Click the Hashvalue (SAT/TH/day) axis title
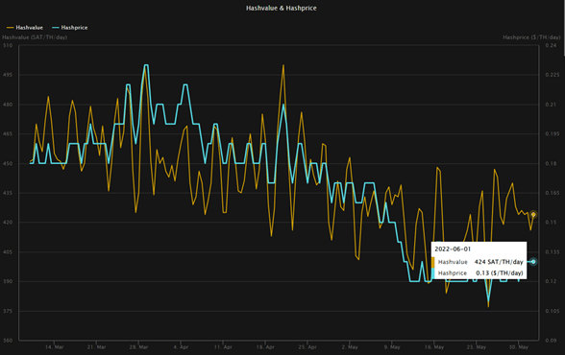The image size is (565, 355). (x=35, y=37)
